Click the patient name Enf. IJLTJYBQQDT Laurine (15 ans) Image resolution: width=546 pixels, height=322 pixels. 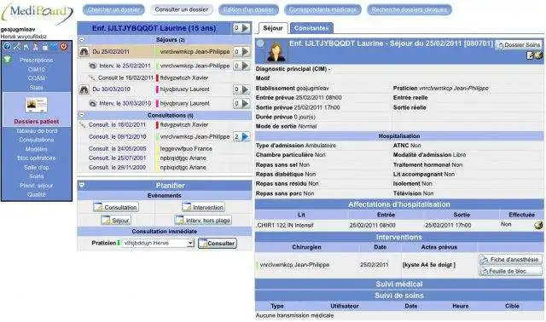(154, 28)
